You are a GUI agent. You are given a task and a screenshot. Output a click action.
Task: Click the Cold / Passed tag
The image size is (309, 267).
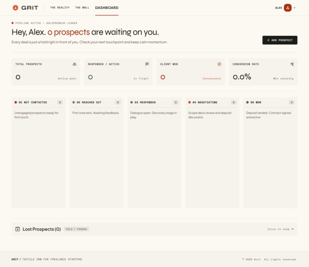click(x=76, y=229)
